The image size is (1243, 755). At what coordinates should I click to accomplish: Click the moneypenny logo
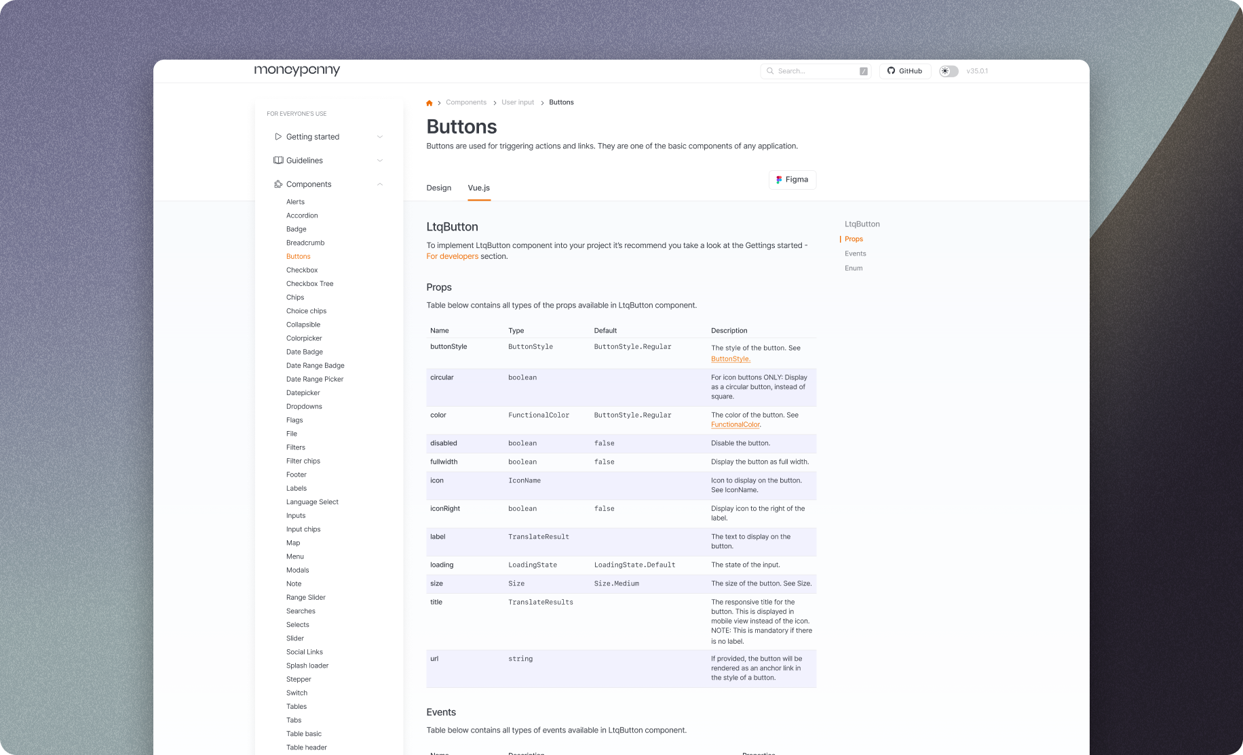coord(297,70)
